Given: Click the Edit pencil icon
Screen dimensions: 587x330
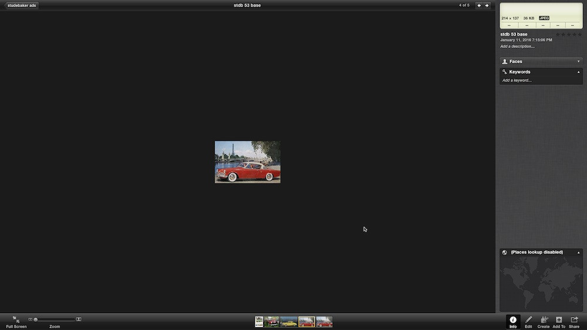Looking at the screenshot, I should tap(528, 320).
